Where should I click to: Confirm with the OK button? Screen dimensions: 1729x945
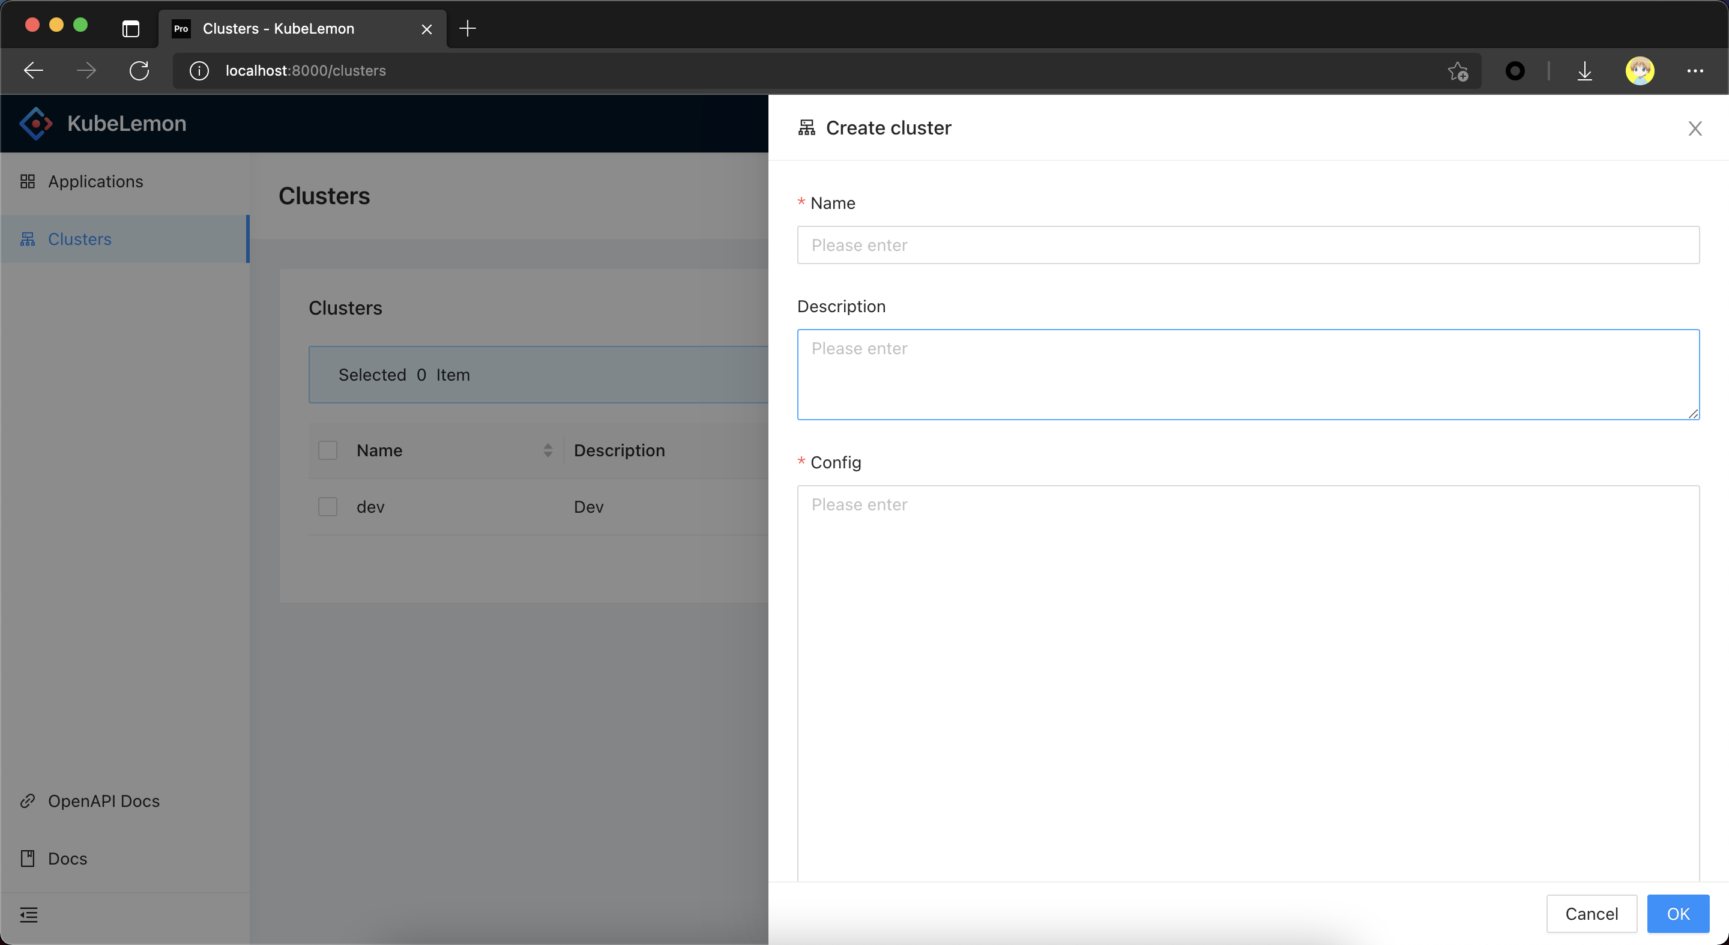coord(1677,913)
